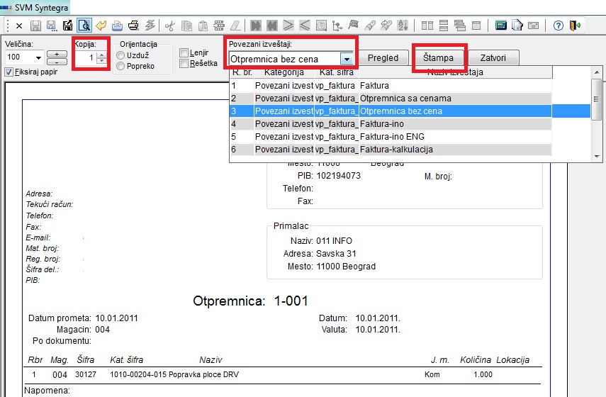This screenshot has width=606, height=397.
Task: Increase the Kopija count with up arrow
Action: pos(101,55)
